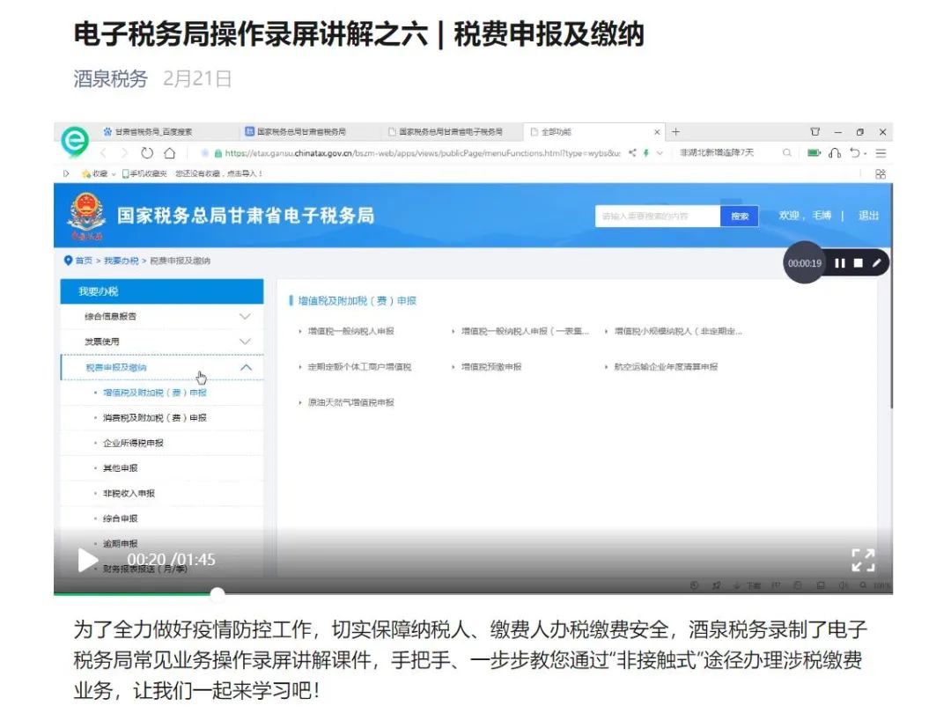This screenshot has height=713, width=951.
Task: Click the headphones toolbar icon
Action: point(835,153)
